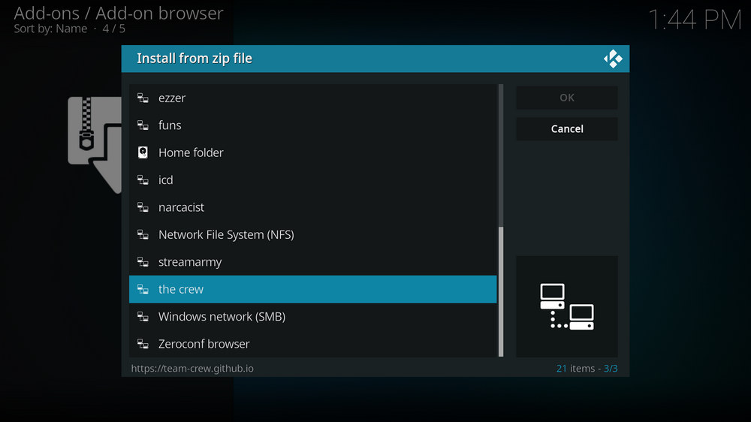The image size is (751, 422).
Task: Select the funs source entry
Action: coord(170,125)
